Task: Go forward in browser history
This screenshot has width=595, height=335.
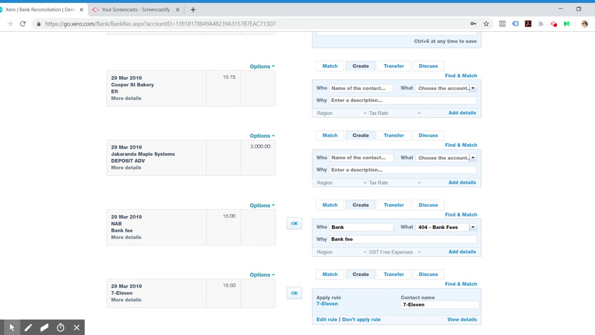Action: [x=10, y=24]
